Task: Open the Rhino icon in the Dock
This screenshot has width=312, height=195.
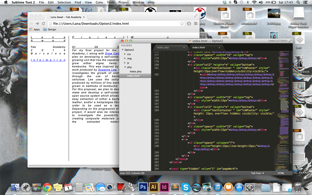Action: pos(132,187)
